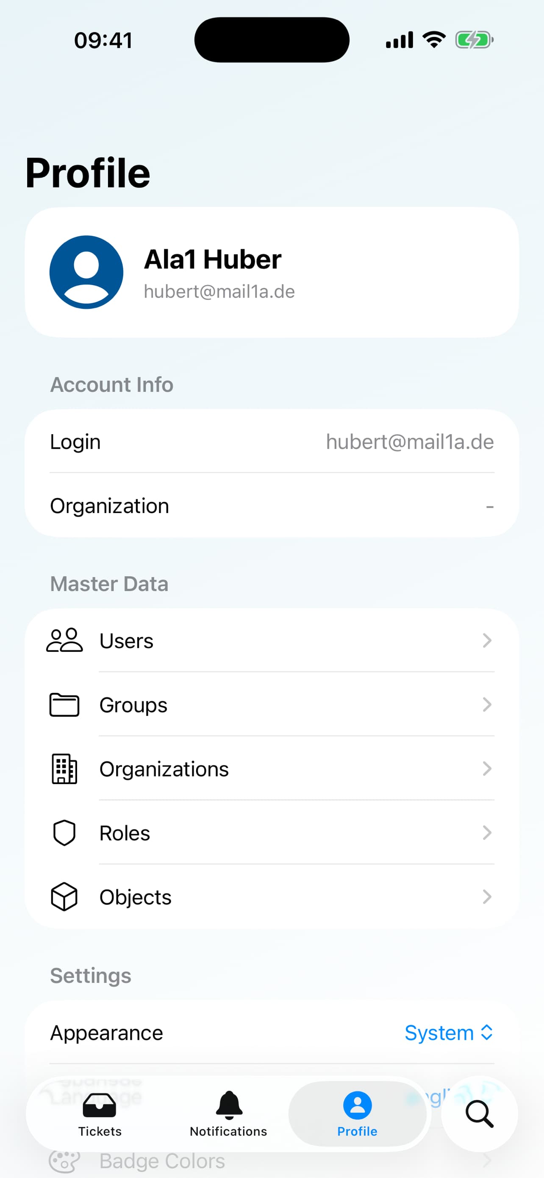Tap the Organization account info row
The height and width of the screenshot is (1178, 544).
coord(272,506)
